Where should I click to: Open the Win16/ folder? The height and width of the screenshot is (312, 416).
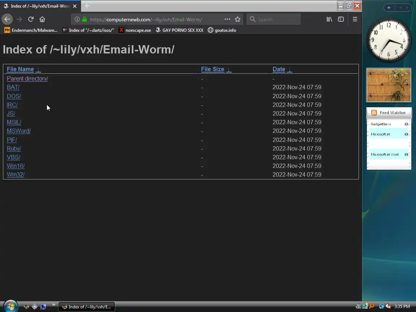pos(16,166)
